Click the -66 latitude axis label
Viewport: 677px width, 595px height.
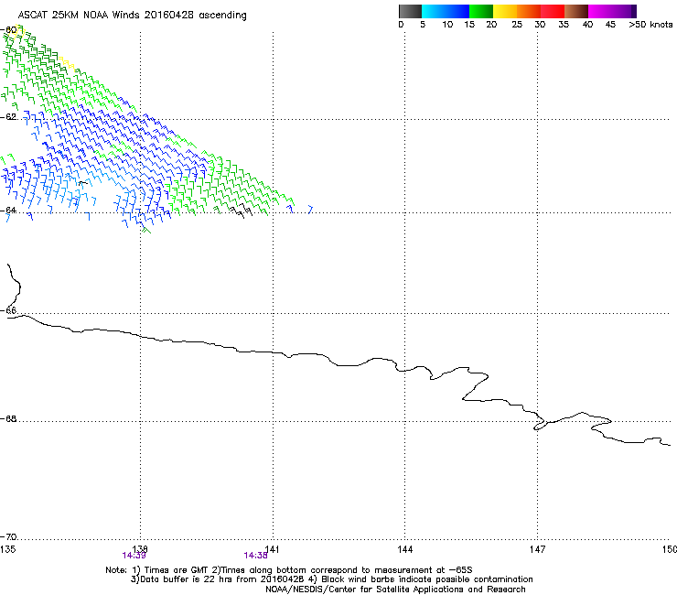[8, 310]
